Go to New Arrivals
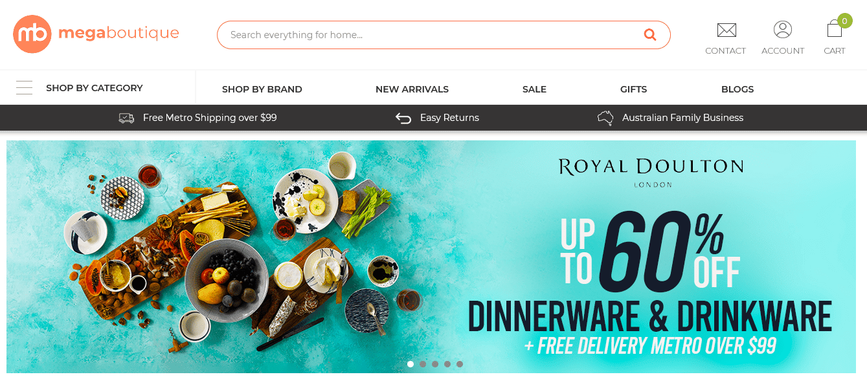The width and height of the screenshot is (867, 379). pyautogui.click(x=412, y=89)
